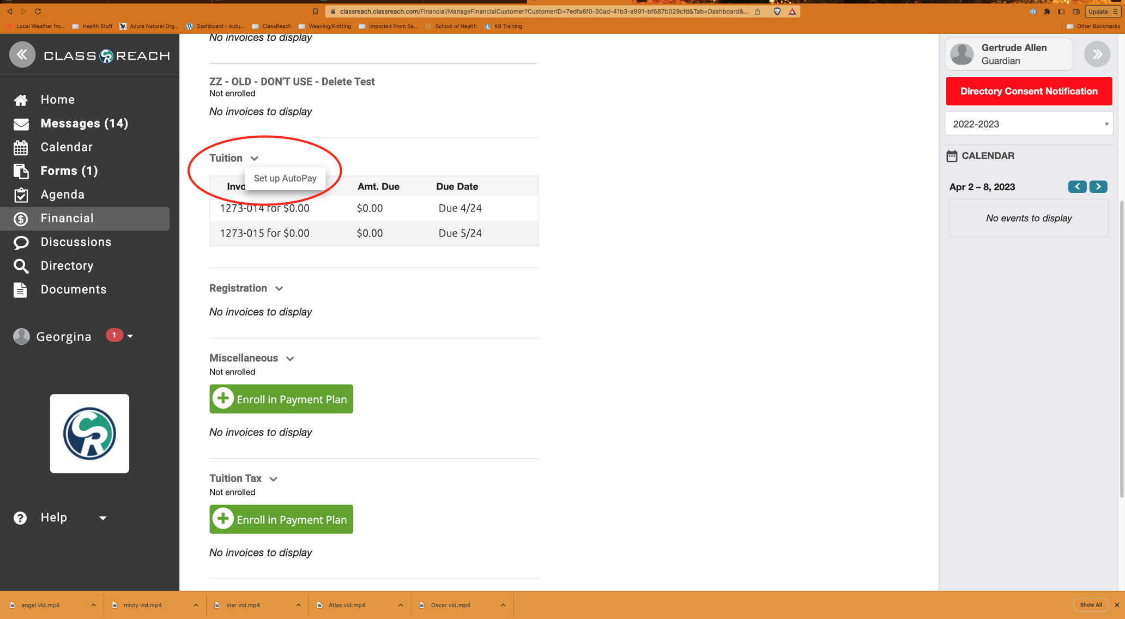Screen dimensions: 1125x619
Task: Go to previous calendar week
Action: (1077, 187)
